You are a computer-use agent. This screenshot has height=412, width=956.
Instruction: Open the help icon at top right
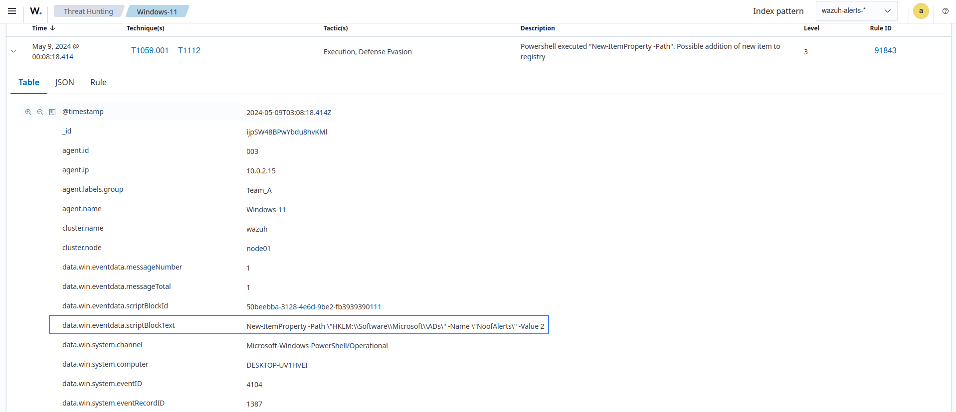tap(945, 11)
